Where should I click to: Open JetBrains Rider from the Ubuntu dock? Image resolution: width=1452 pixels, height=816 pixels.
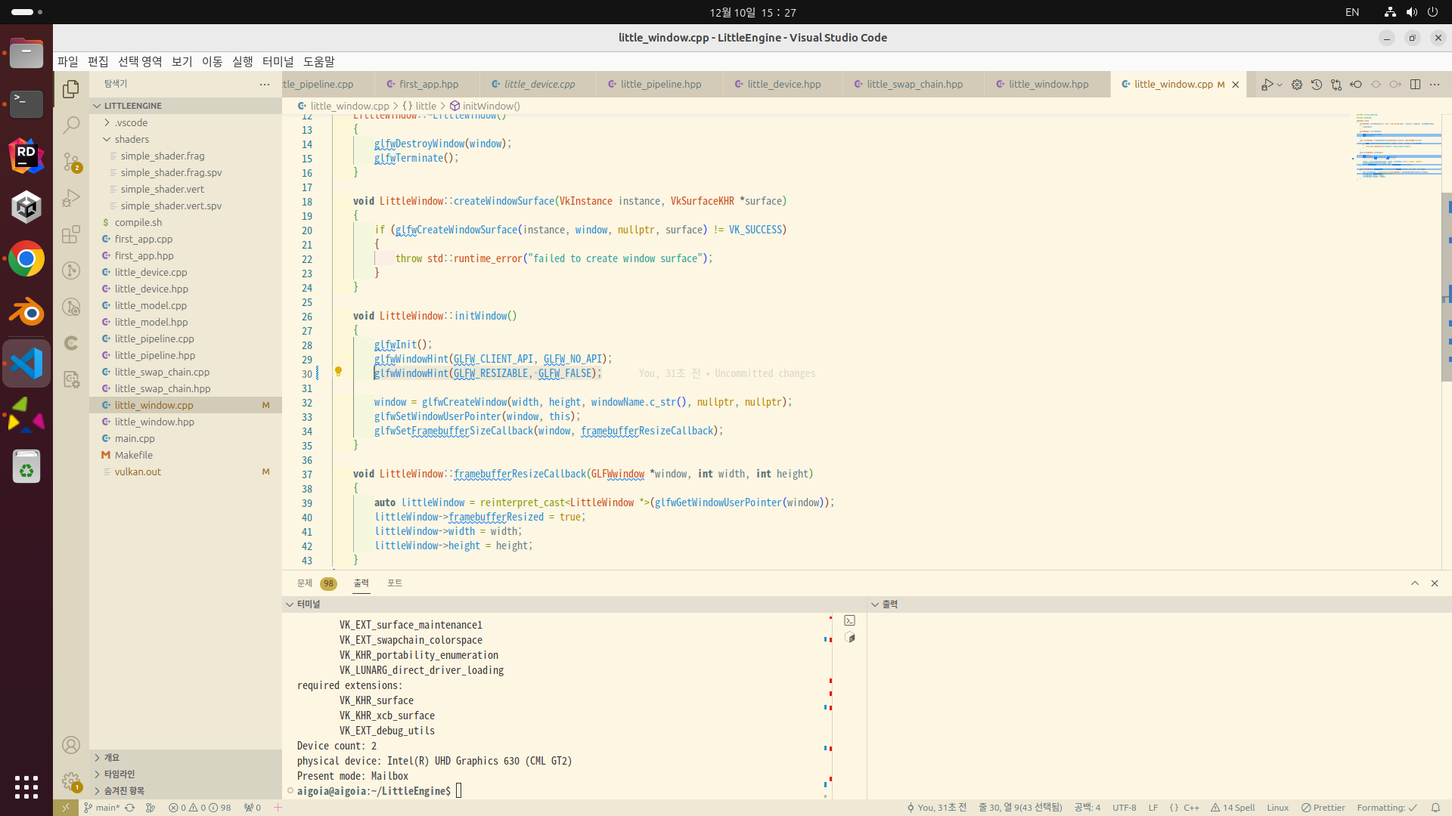26,156
